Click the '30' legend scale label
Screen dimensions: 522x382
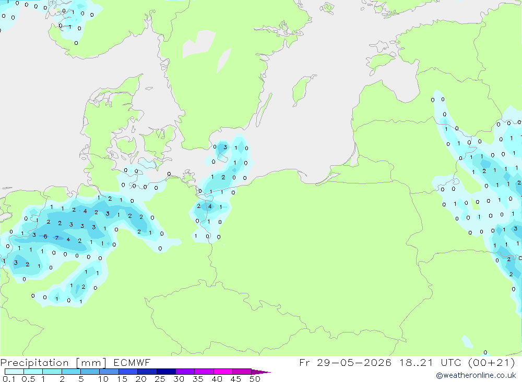click(x=179, y=379)
